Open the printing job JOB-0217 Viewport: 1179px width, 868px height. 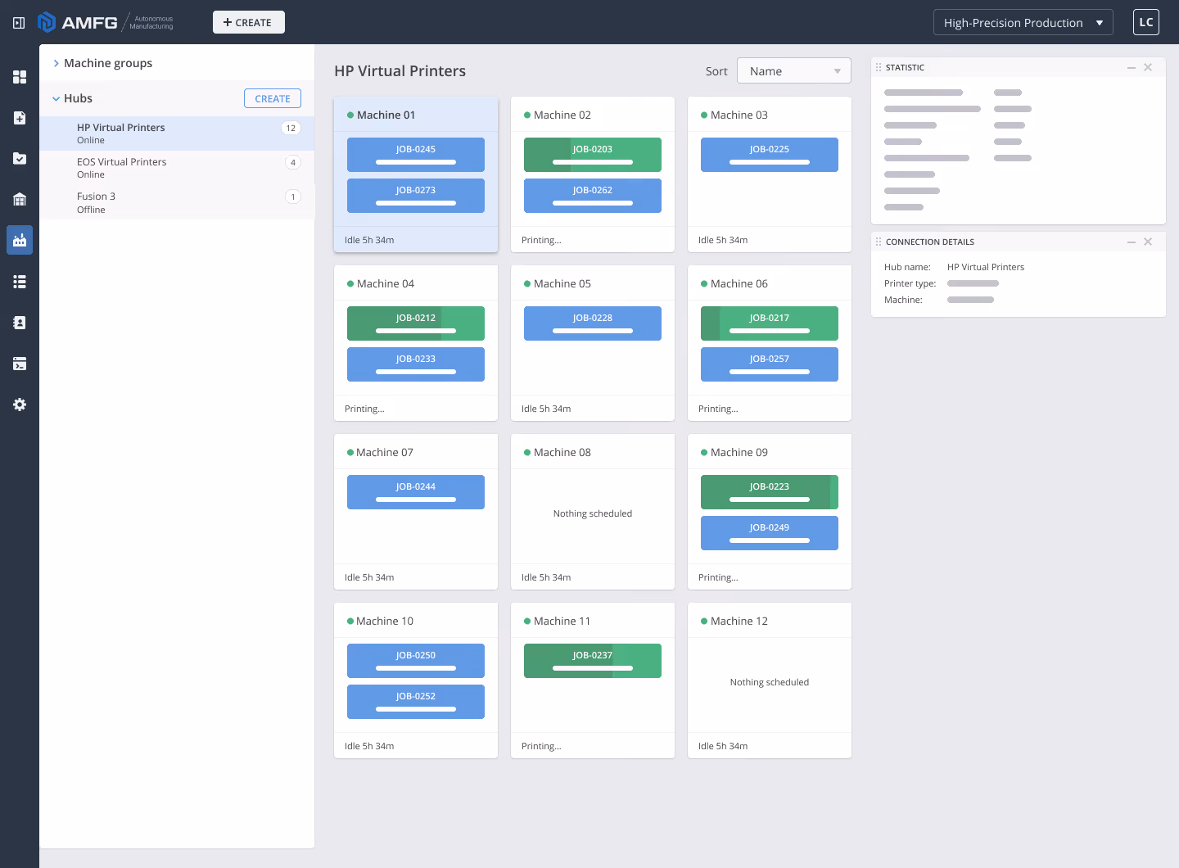(x=770, y=323)
